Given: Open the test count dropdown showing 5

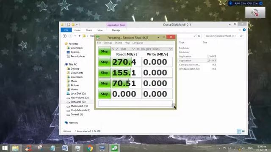Looking at the screenshot, I should tap(115, 49).
